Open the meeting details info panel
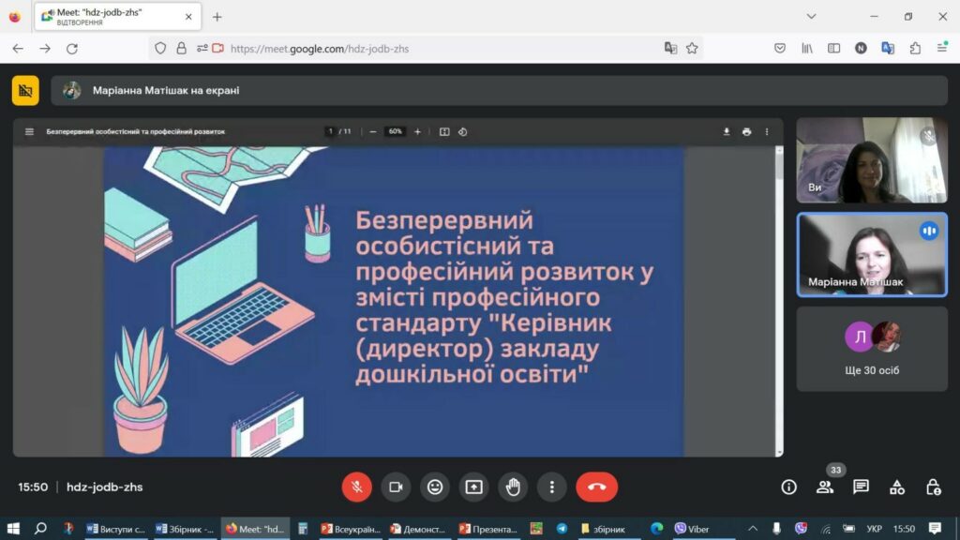This screenshot has height=540, width=960. (x=788, y=487)
